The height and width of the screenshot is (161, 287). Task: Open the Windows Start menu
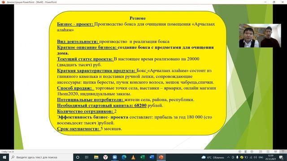point(4,157)
